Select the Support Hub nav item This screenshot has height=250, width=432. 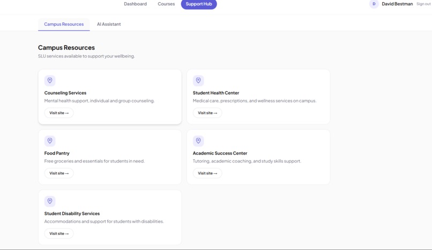199,4
